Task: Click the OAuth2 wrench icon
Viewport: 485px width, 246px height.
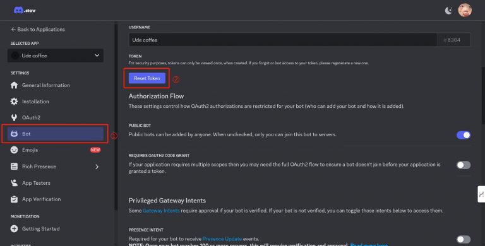Action: coord(15,117)
